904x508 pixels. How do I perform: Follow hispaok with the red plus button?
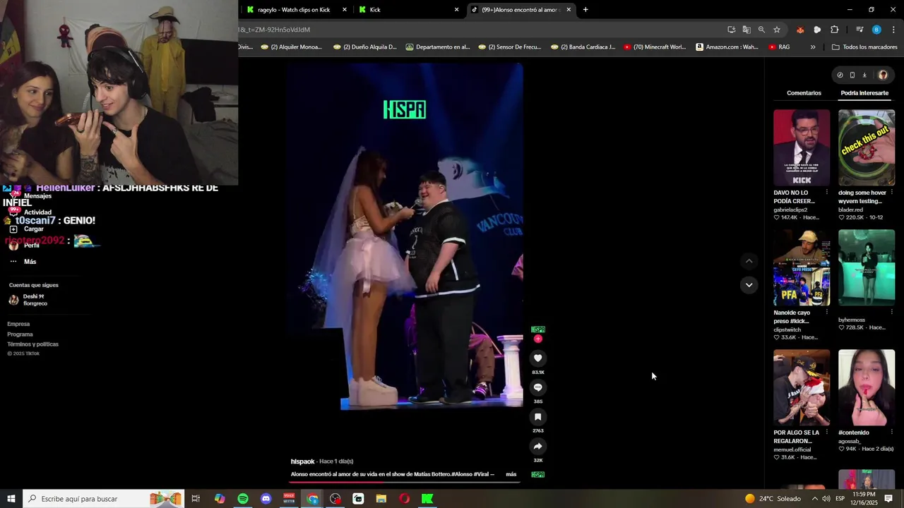(x=538, y=339)
